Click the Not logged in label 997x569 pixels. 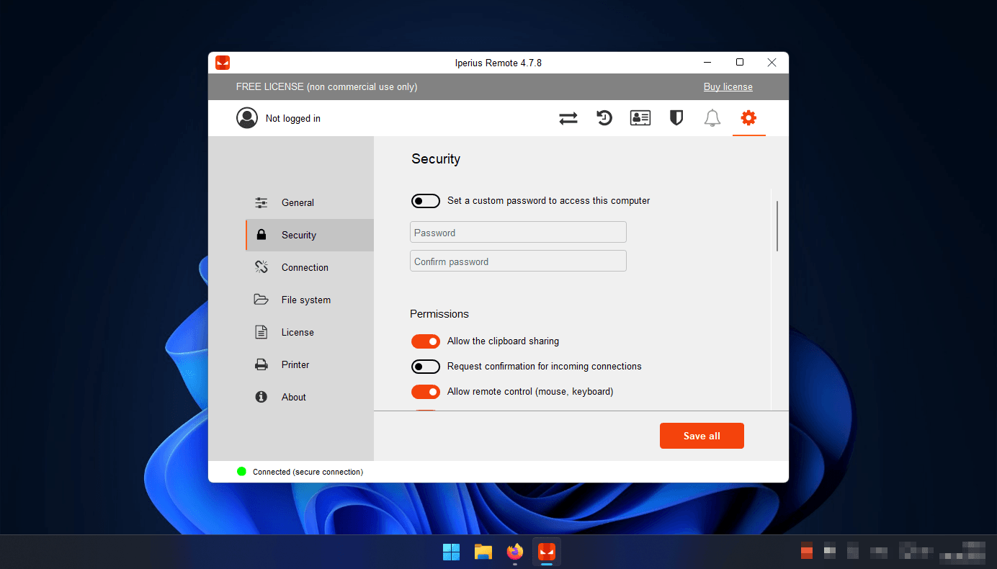(293, 118)
